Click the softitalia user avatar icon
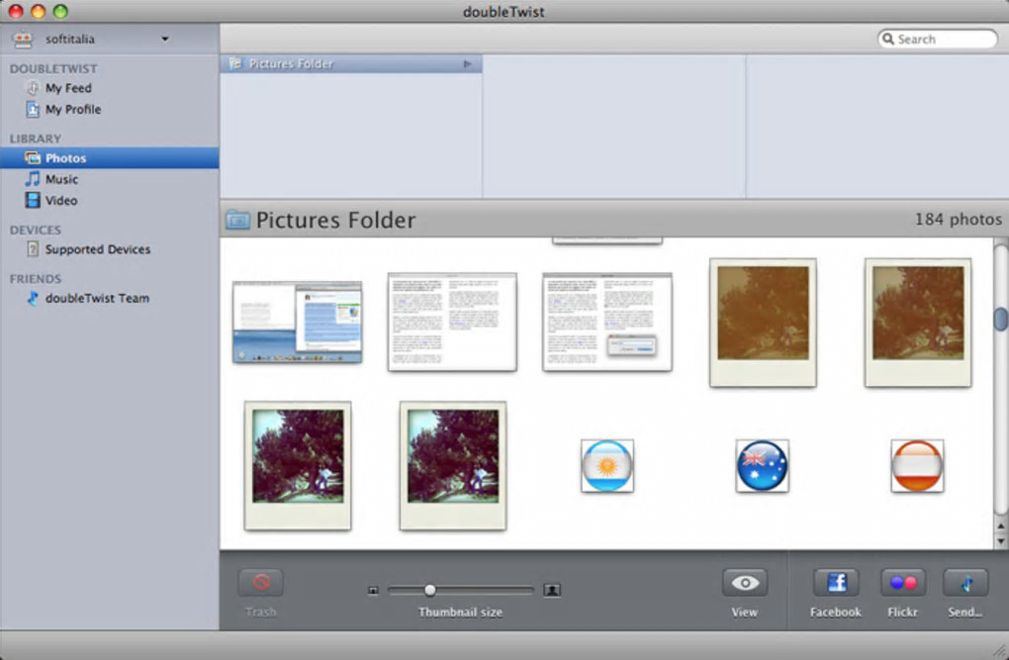 23,40
